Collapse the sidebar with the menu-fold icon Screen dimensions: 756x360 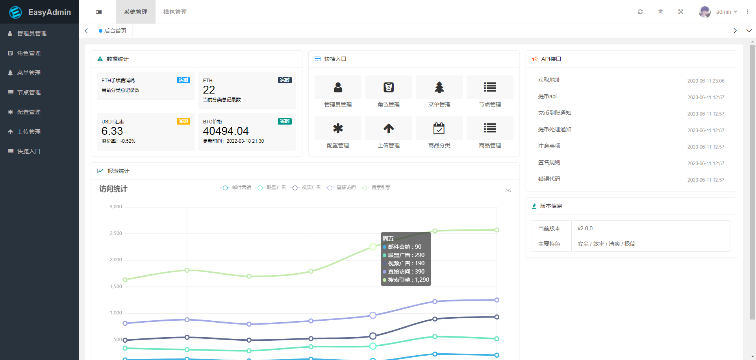click(x=99, y=12)
